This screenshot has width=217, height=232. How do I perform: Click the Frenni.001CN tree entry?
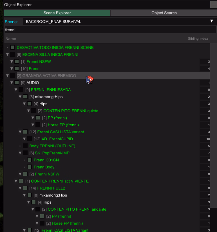click(x=46, y=160)
